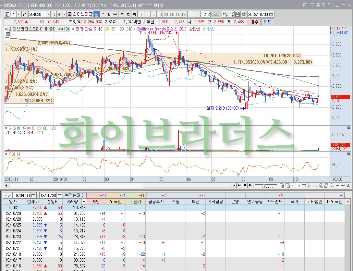This screenshot has width=353, height=271.
Task: Open the panel layout icon at toolbar start
Action: coord(7,14)
